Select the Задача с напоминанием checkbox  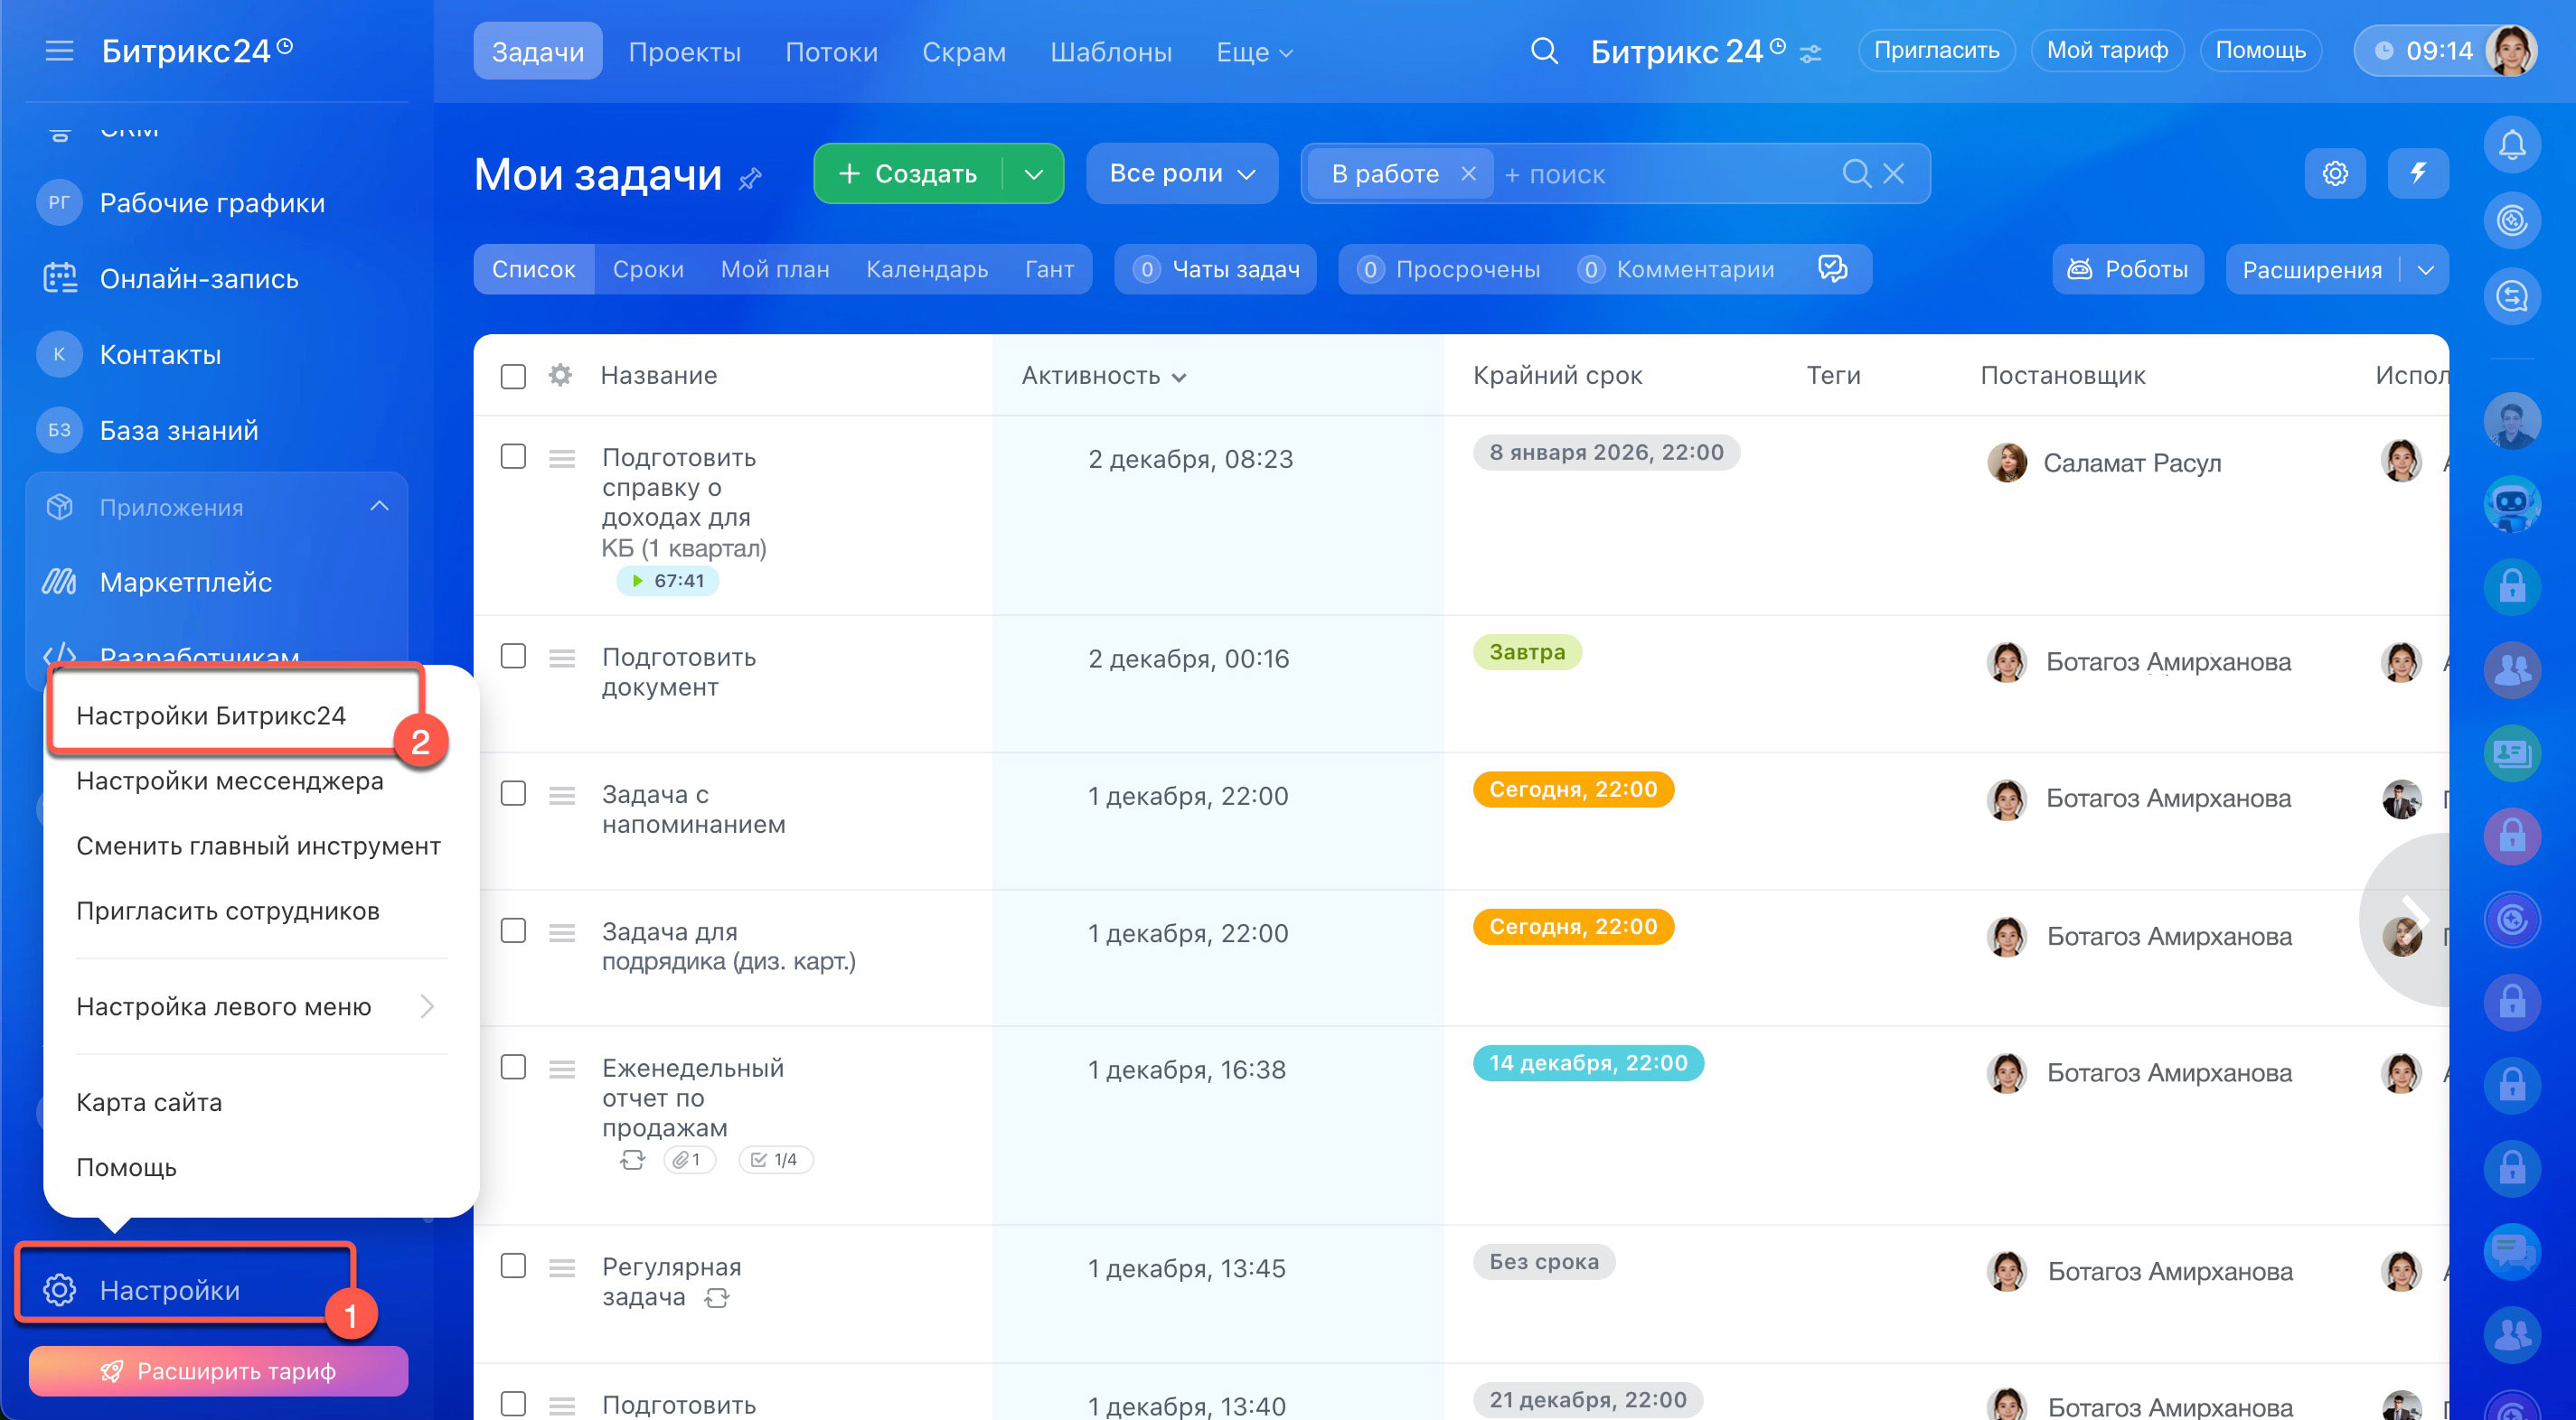coord(513,793)
